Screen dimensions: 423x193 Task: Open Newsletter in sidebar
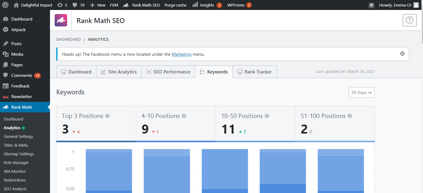(x=25, y=96)
